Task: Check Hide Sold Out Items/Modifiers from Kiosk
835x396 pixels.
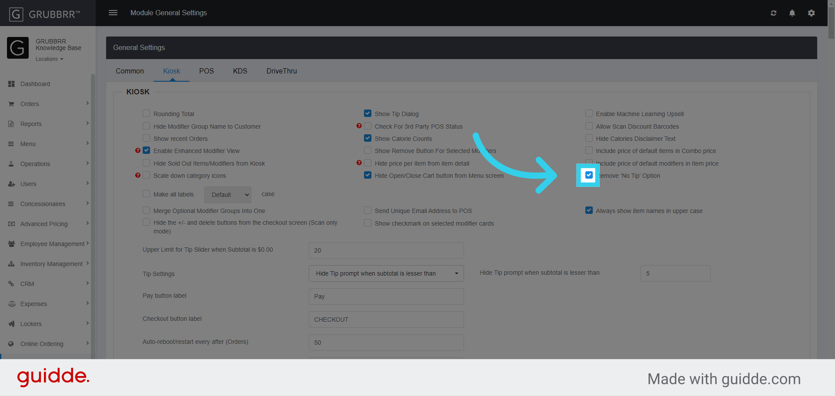Action: point(147,163)
